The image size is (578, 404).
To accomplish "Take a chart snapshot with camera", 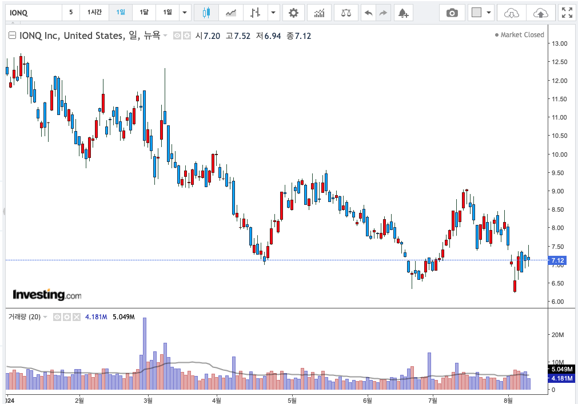I will [452, 13].
